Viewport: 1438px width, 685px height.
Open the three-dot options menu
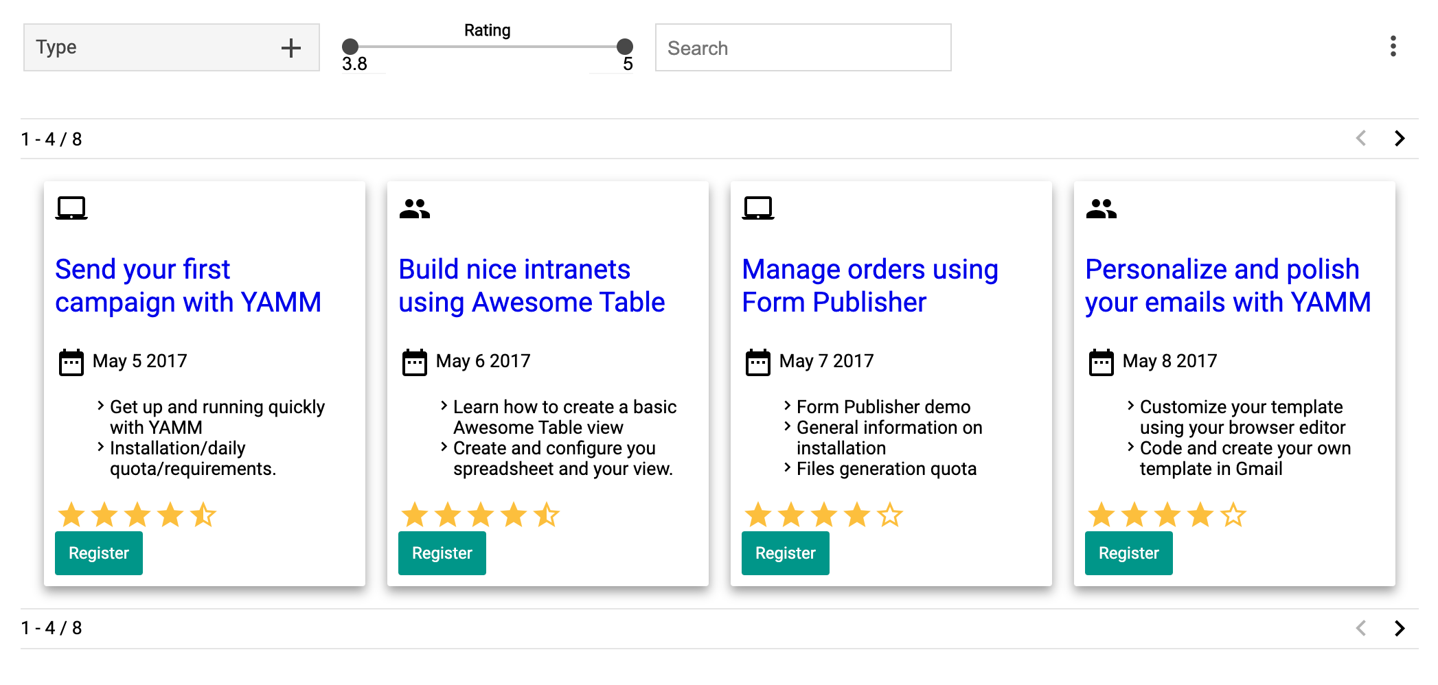(x=1393, y=47)
